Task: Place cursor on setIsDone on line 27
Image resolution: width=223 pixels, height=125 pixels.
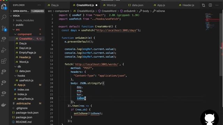Action: coord(80,114)
